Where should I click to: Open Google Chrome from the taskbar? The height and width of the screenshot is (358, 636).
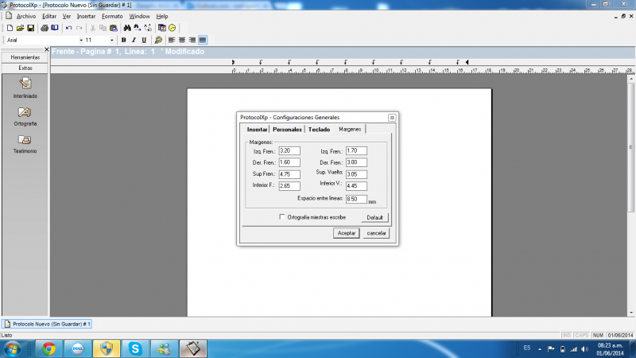[48, 348]
